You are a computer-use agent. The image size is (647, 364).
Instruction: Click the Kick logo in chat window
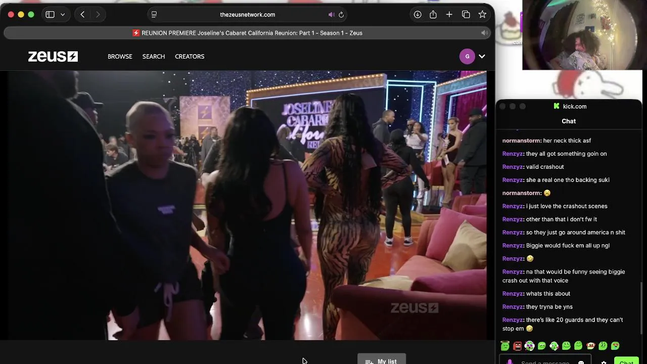[x=557, y=106]
